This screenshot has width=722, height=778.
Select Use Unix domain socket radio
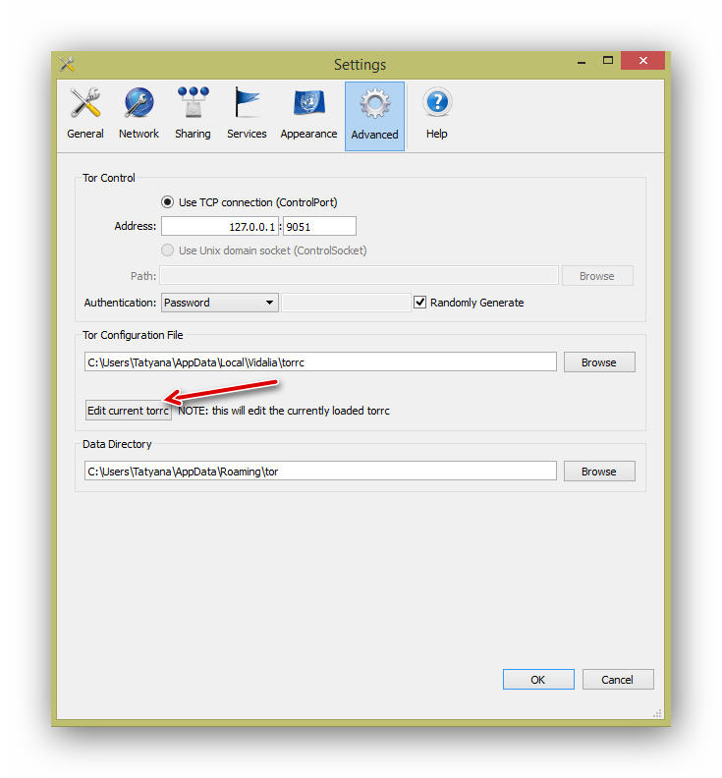(x=168, y=250)
